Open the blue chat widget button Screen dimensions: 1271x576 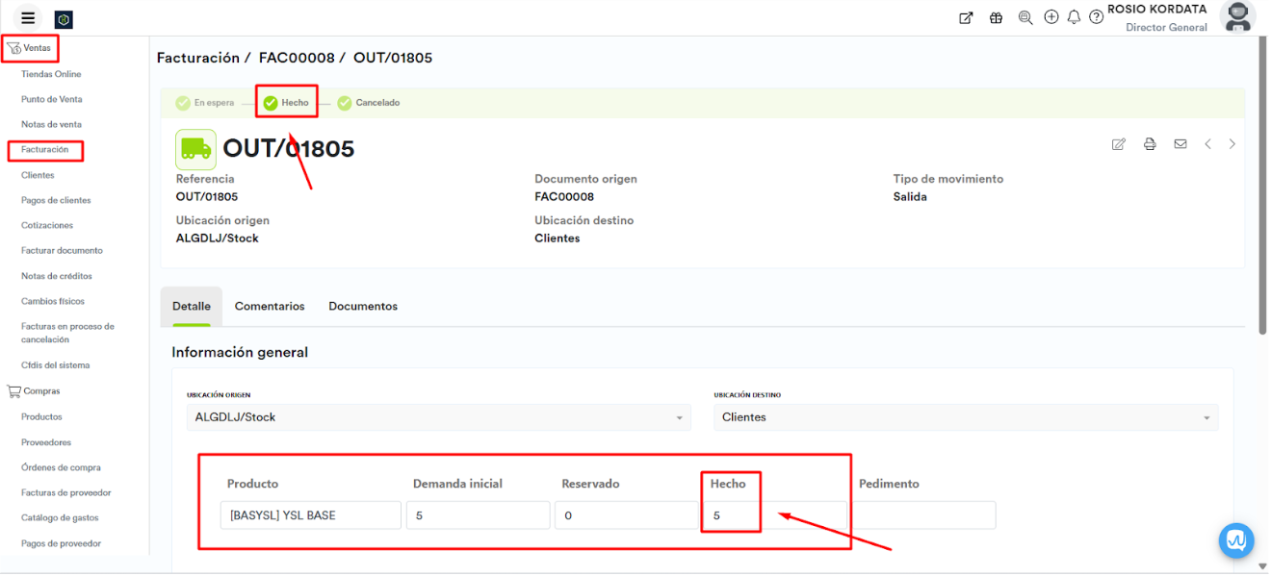pyautogui.click(x=1235, y=540)
